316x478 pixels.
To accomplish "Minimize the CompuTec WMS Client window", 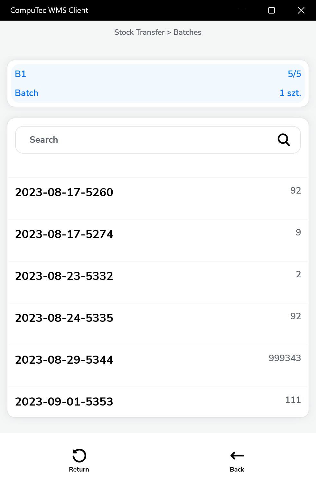I will tap(242, 10).
